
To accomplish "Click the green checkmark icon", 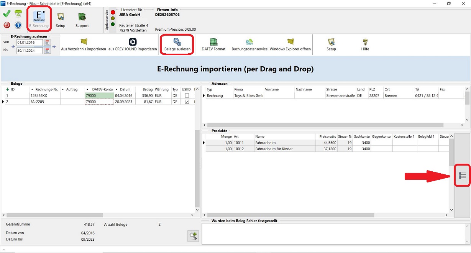I will pyautogui.click(x=7, y=14).
